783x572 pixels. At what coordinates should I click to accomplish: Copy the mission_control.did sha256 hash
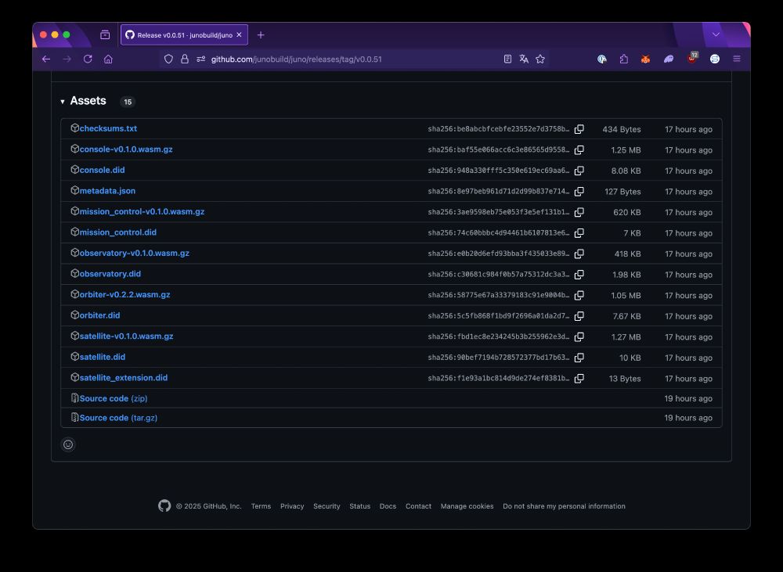click(579, 233)
